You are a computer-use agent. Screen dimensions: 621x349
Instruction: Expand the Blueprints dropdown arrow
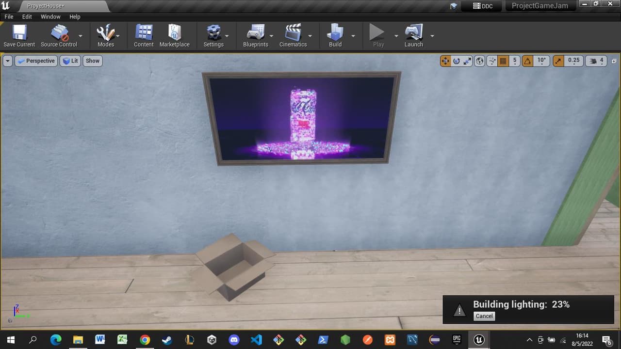(271, 36)
